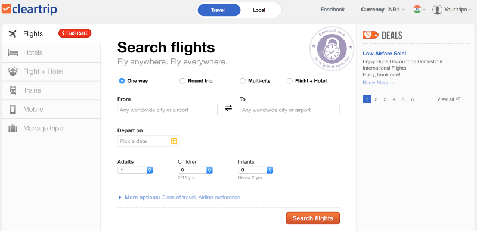Open the Adults count dropdown
The width and height of the screenshot is (477, 231).
point(135,170)
